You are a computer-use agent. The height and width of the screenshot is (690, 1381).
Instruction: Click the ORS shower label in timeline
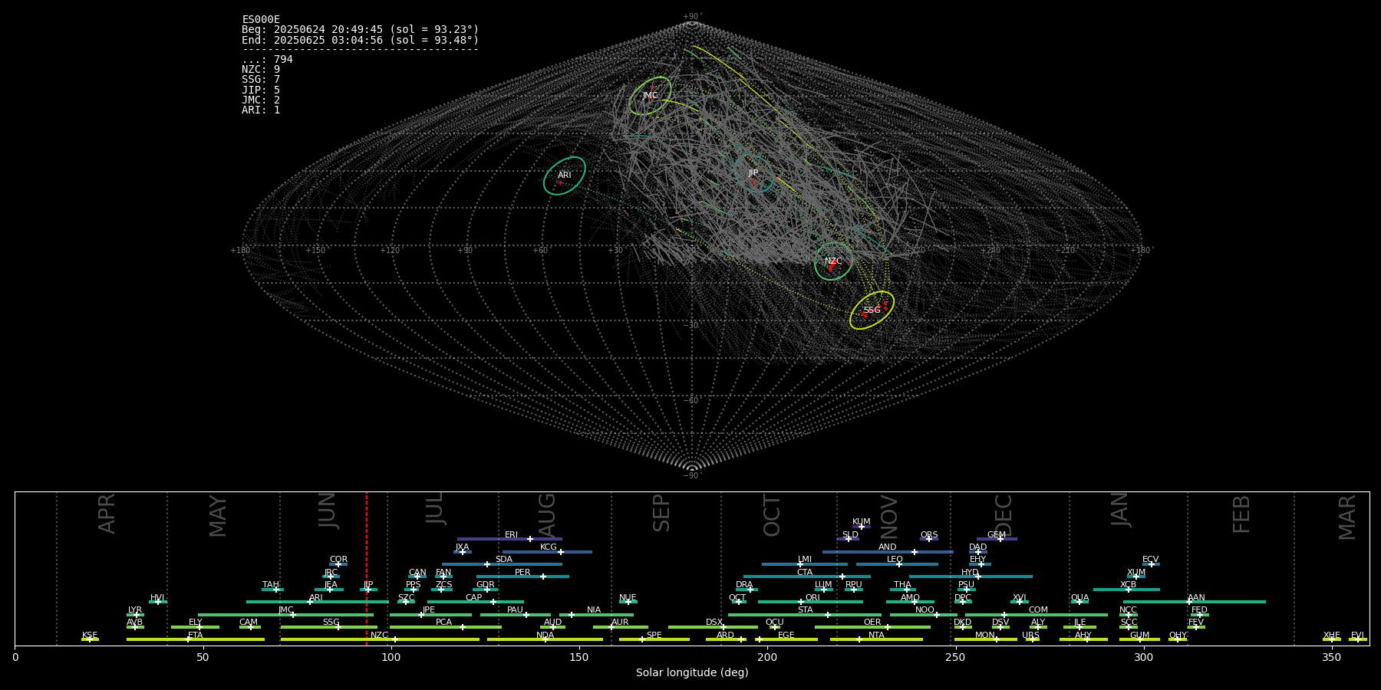[x=929, y=535]
